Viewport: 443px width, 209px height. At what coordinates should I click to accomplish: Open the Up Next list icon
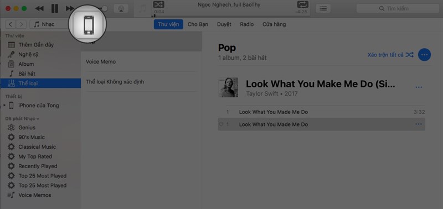(x=323, y=8)
